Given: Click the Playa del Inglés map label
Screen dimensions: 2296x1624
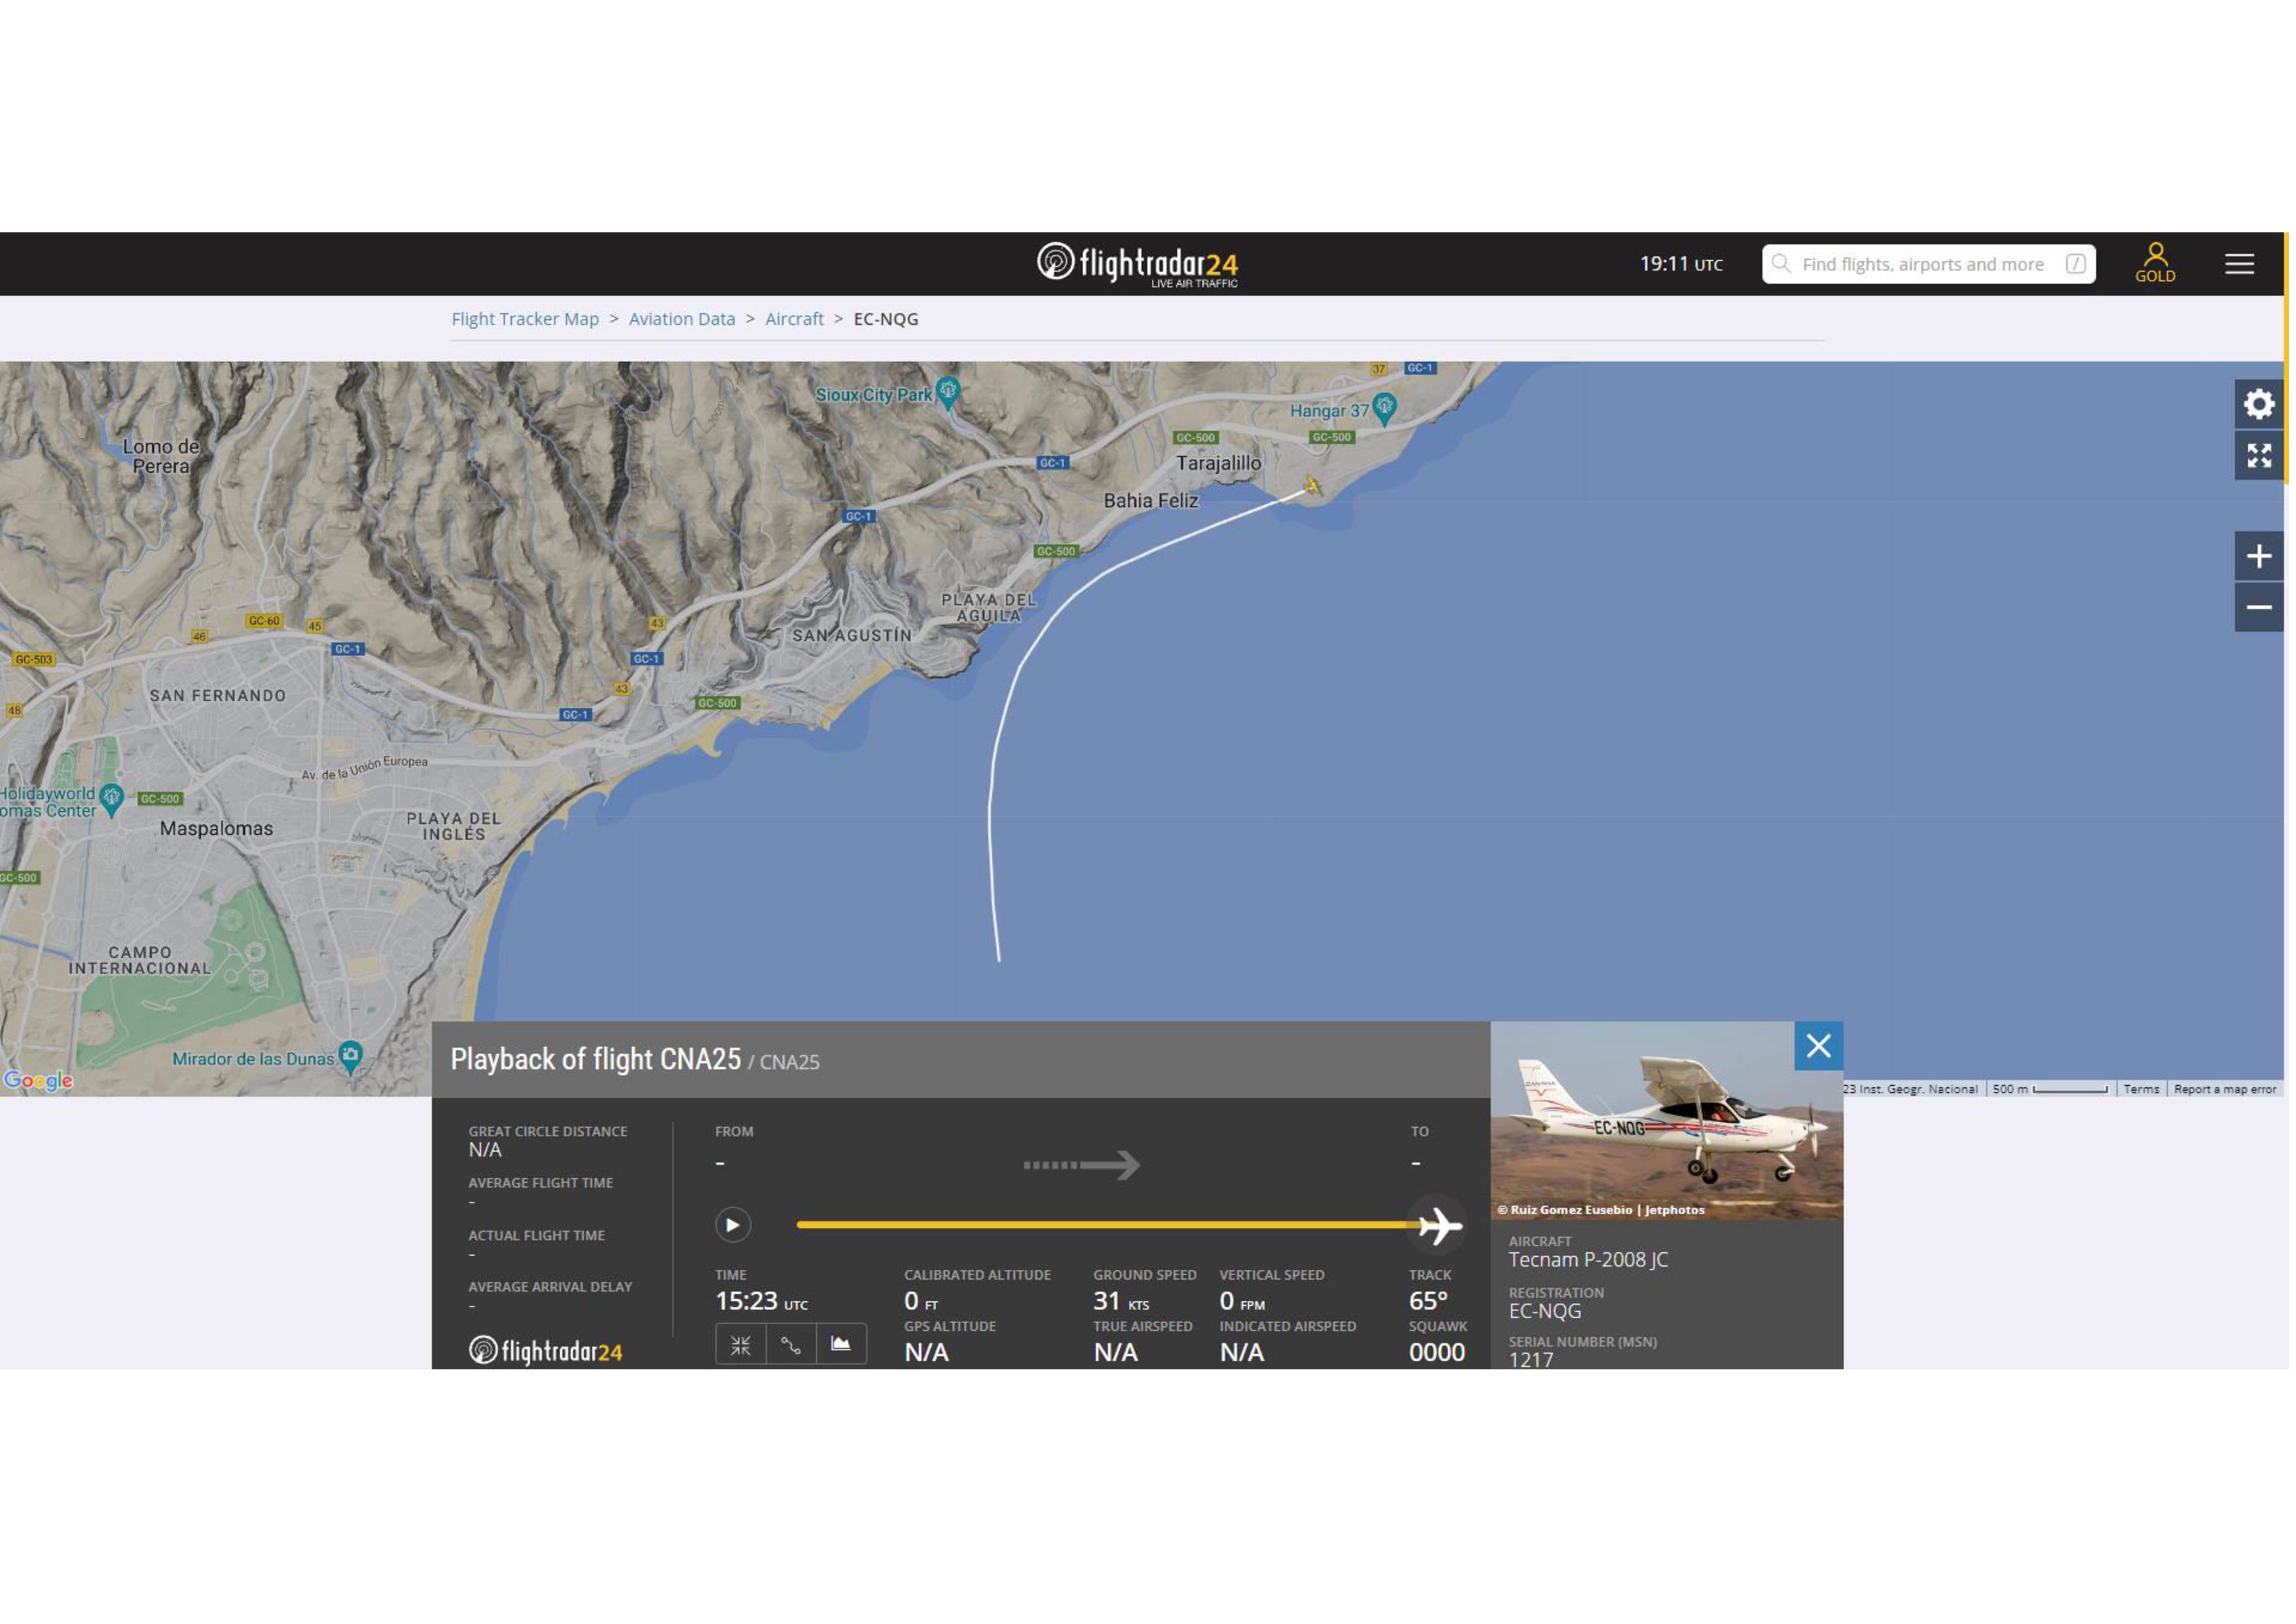Looking at the screenshot, I should 454,827.
